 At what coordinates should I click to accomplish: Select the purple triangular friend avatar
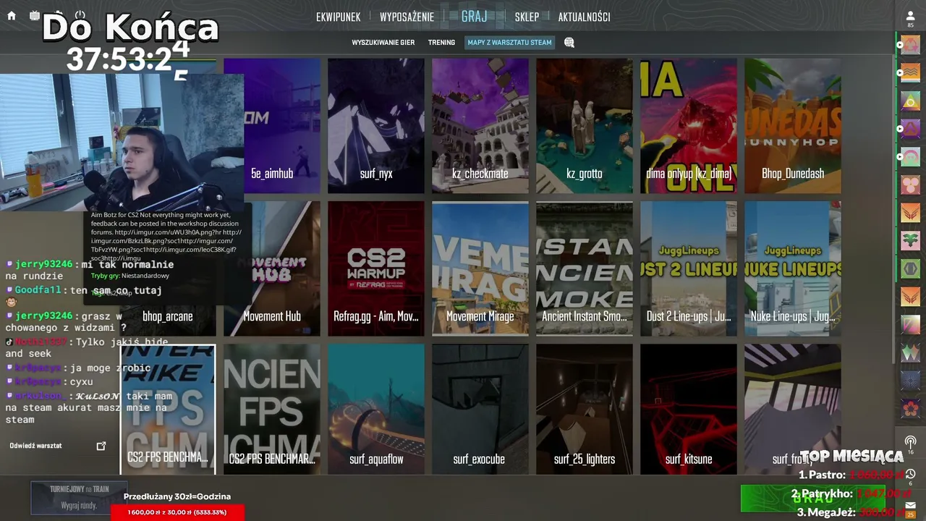pos(910,129)
